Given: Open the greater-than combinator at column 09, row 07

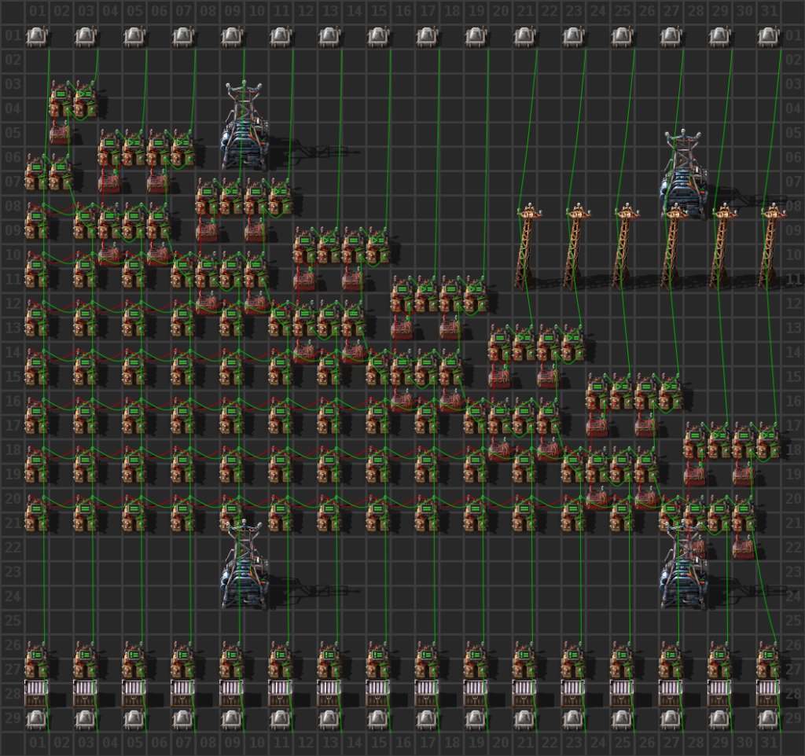Looking at the screenshot, I should 232,196.
